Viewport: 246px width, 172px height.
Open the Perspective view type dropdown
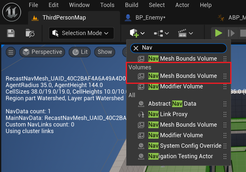pyautogui.click(x=42, y=52)
